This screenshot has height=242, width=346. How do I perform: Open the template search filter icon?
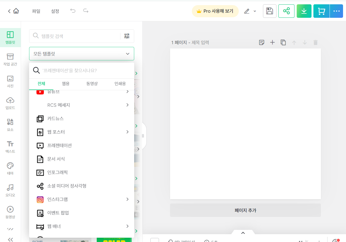pyautogui.click(x=127, y=36)
